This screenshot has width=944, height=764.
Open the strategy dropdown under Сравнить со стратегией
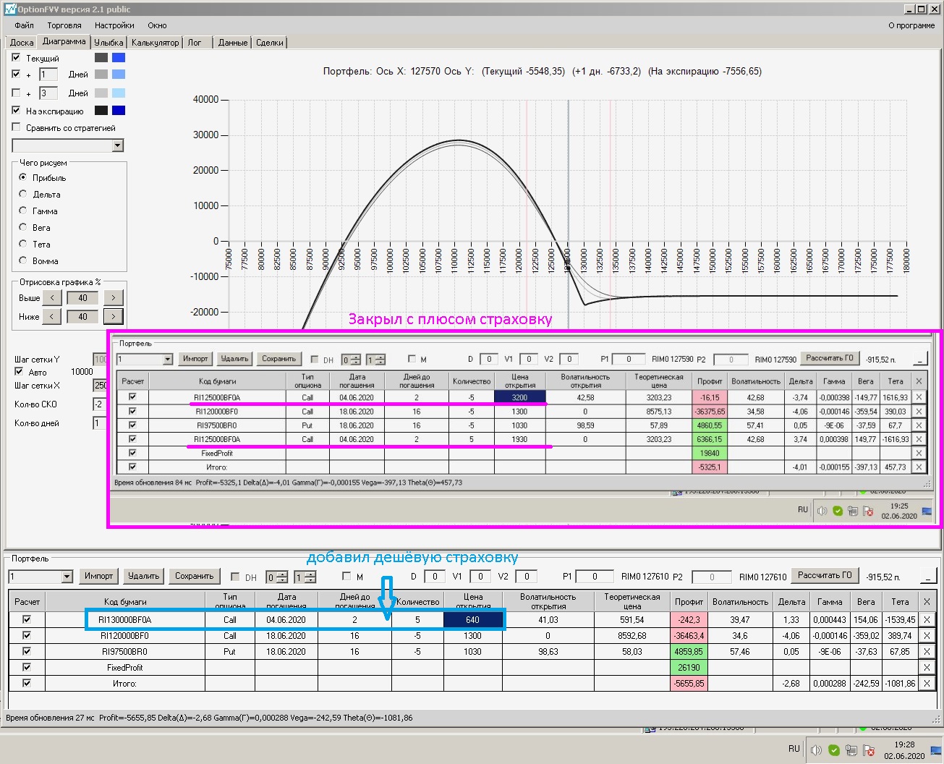coord(118,146)
